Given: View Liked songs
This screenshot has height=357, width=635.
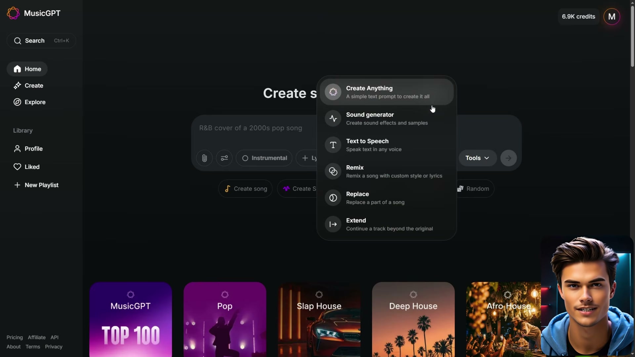Looking at the screenshot, I should click(26, 167).
